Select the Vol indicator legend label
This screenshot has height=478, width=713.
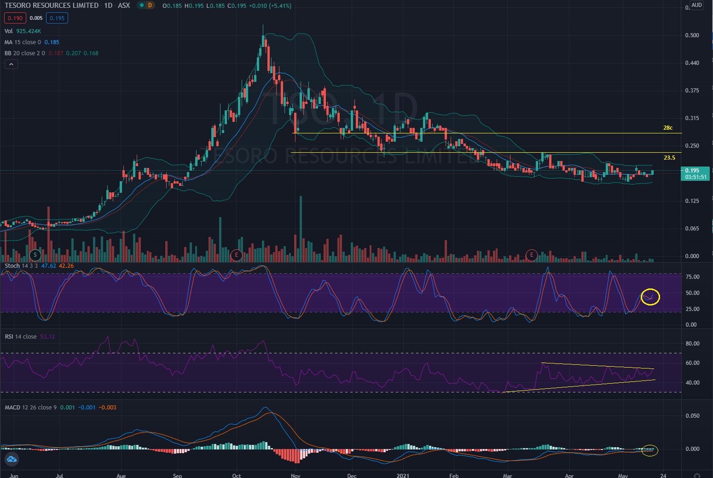click(x=9, y=31)
